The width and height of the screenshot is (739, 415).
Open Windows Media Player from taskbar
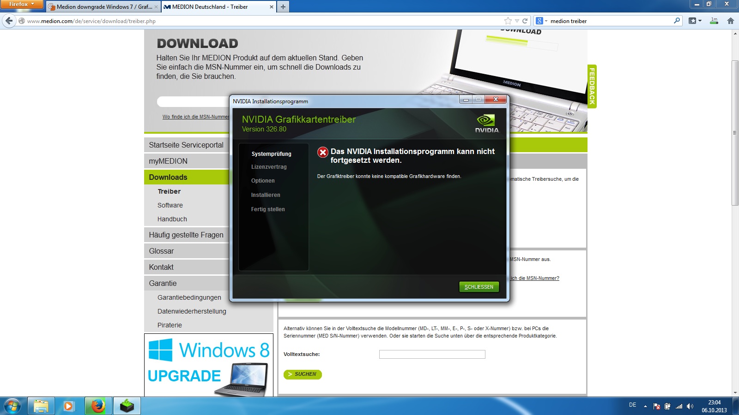[69, 406]
